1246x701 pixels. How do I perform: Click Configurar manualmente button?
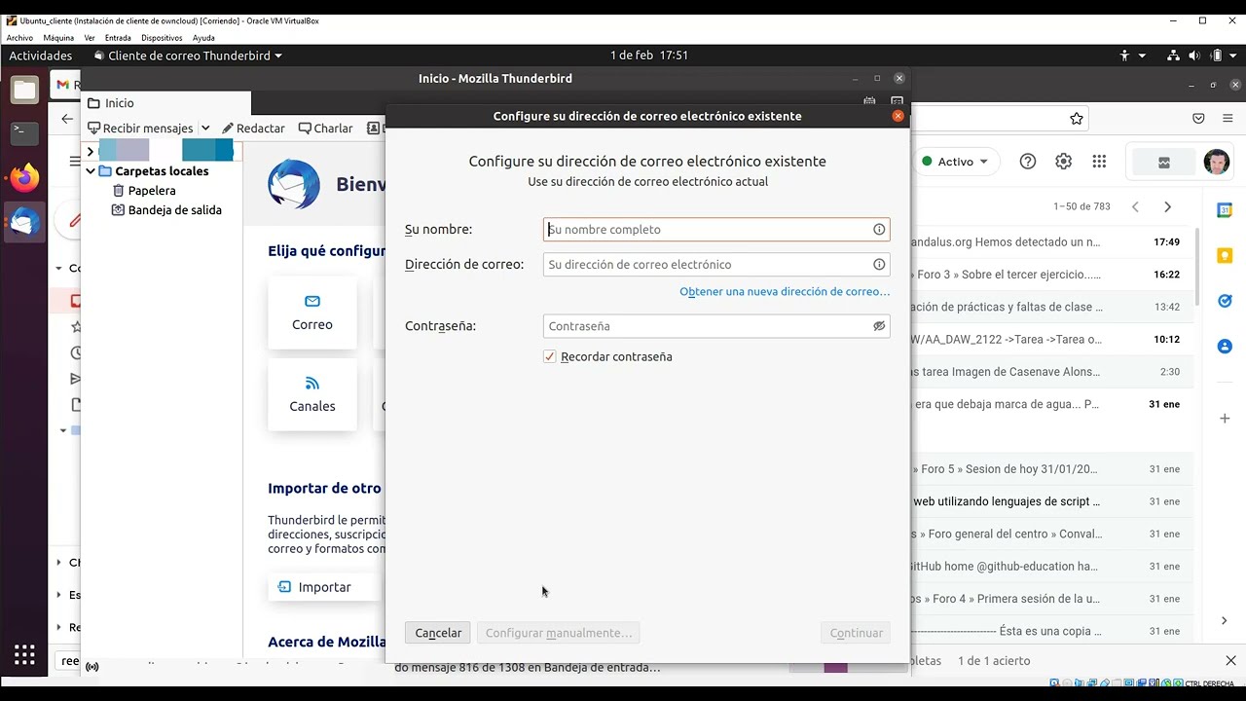coord(558,633)
